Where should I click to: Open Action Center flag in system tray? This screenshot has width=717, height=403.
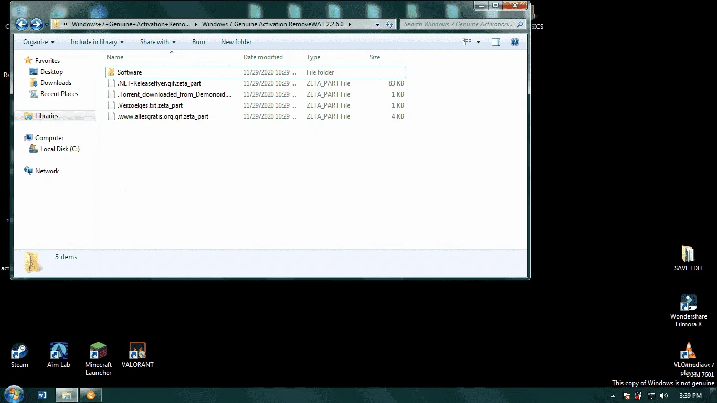[x=626, y=396]
